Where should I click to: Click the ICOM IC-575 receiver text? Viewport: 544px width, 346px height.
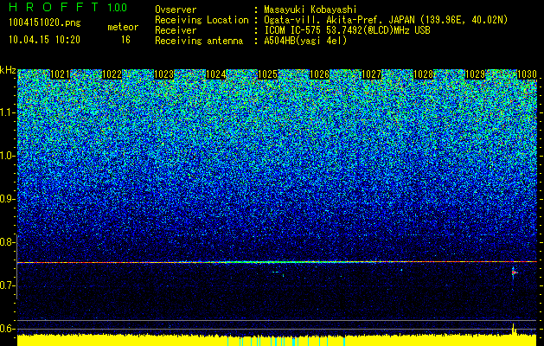[x=294, y=30]
